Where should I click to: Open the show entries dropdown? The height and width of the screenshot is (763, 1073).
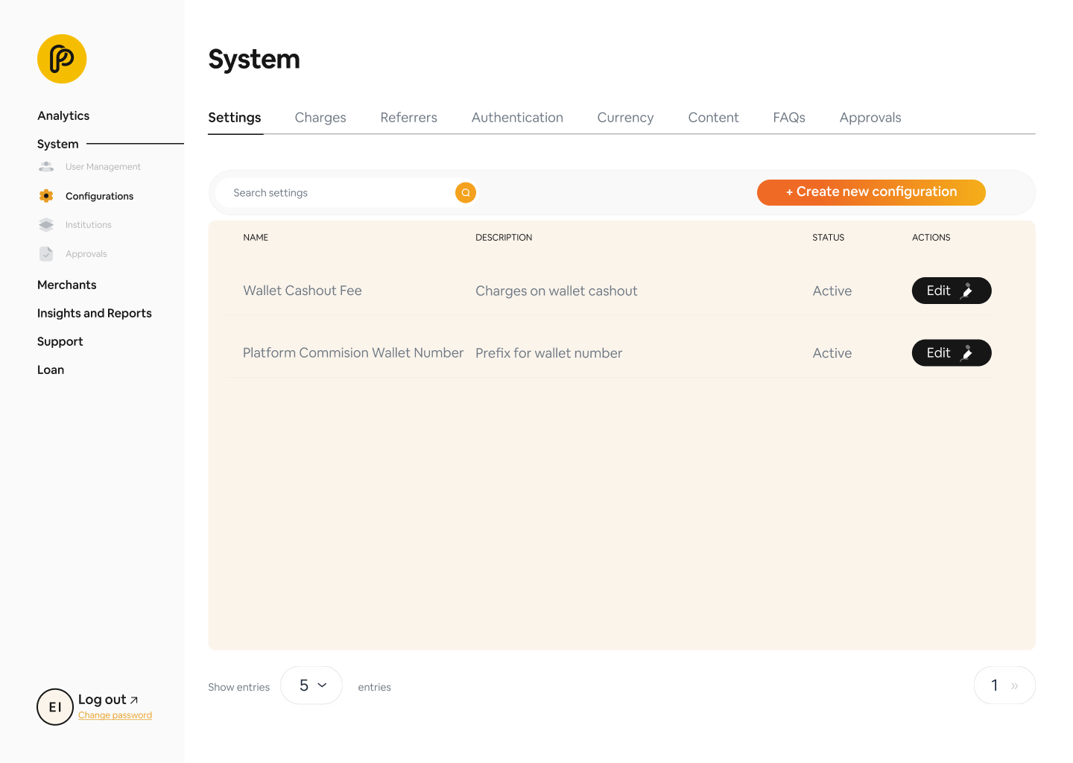(x=311, y=686)
